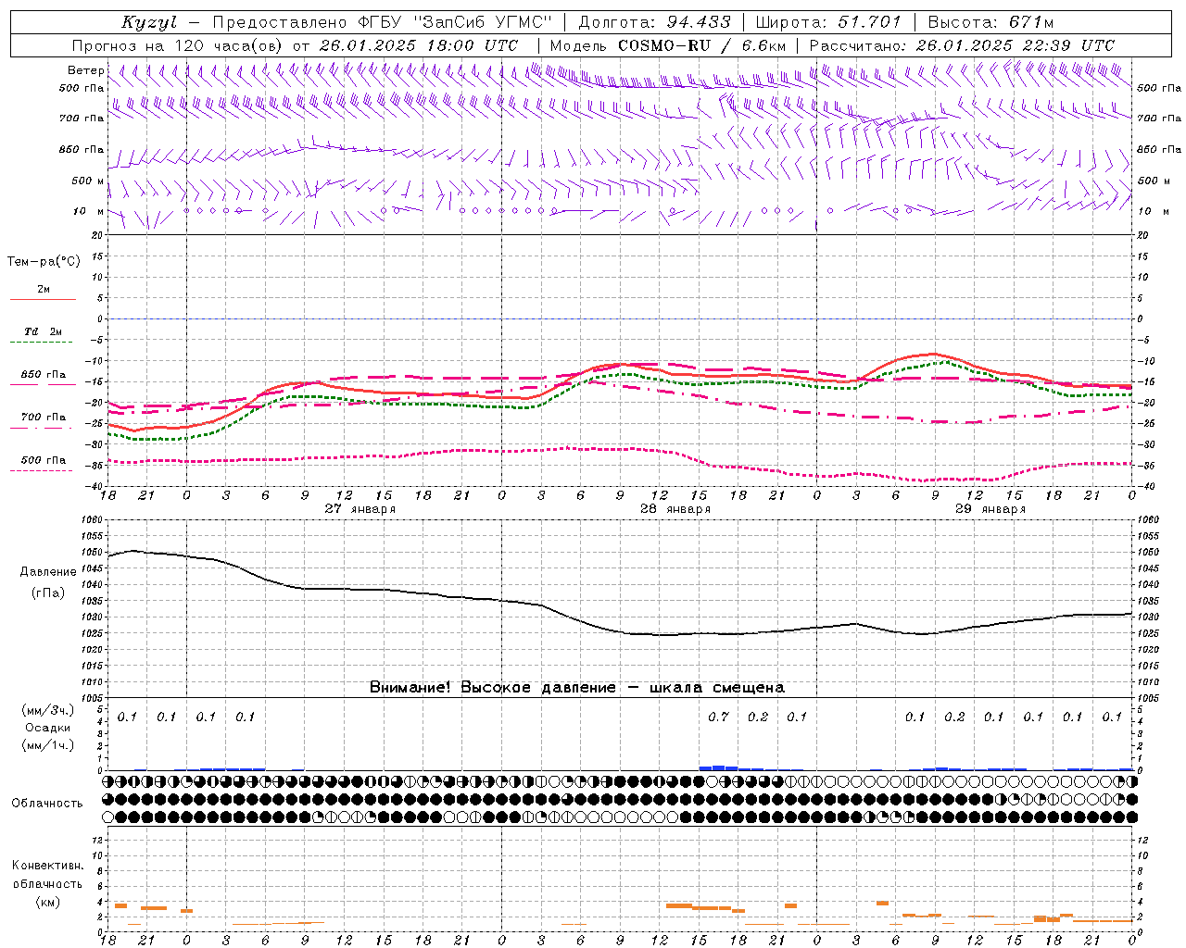Click the "500 гПа" temperature legend entry
Screen dimensions: 1186x948
(x=43, y=460)
